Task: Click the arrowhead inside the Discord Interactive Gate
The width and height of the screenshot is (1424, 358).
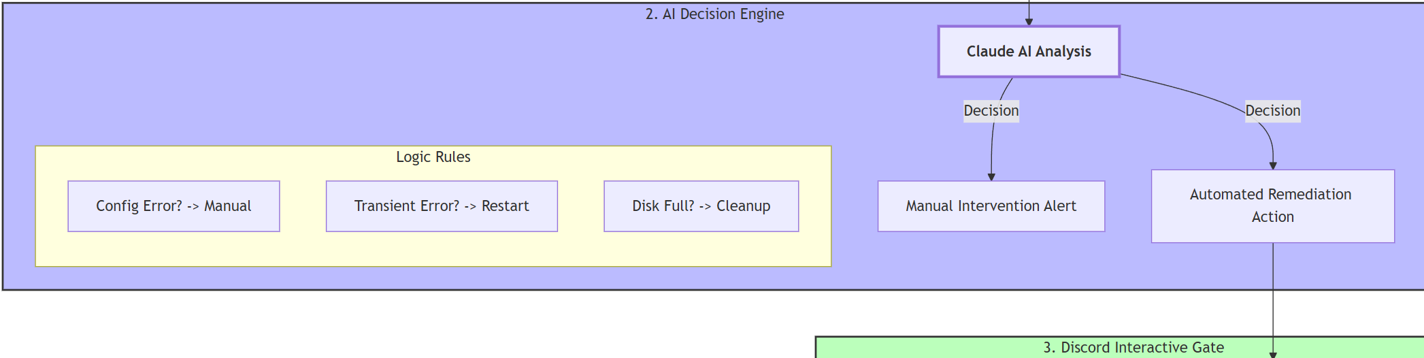Action: (1273, 355)
